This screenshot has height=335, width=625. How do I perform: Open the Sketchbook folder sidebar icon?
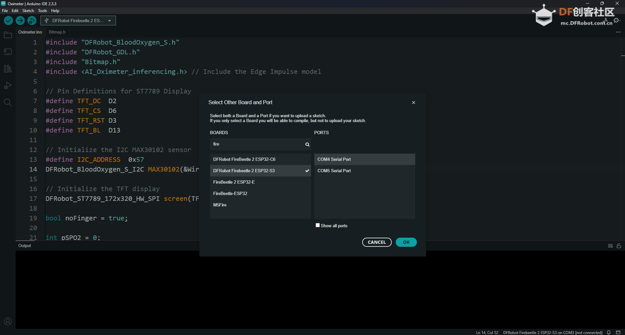7,35
